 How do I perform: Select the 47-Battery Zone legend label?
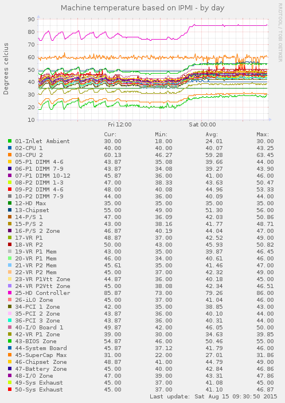(41, 369)
